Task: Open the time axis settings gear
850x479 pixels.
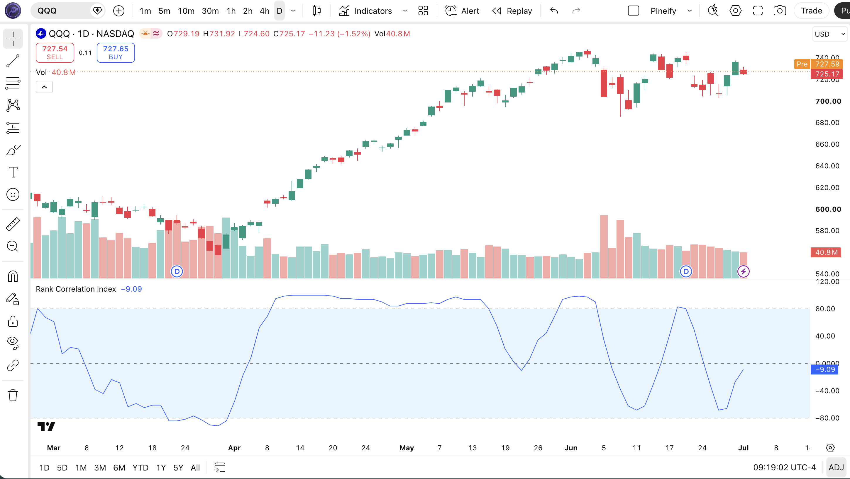Action: tap(830, 448)
